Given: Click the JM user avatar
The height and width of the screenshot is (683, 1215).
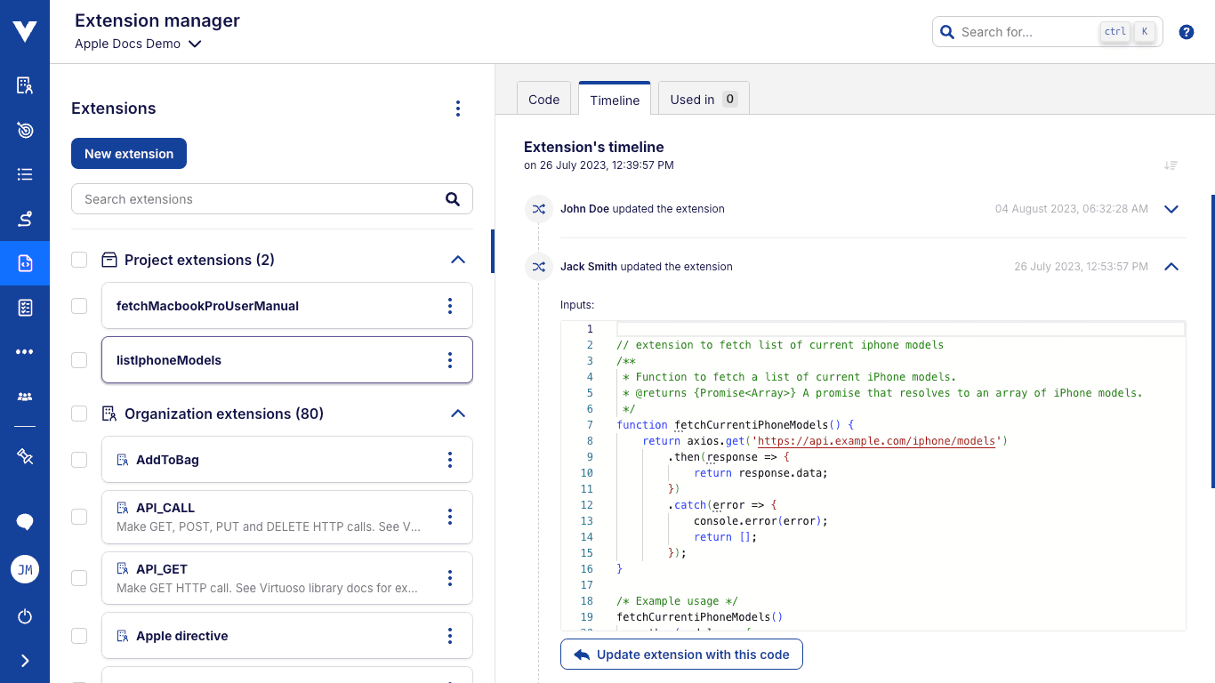Looking at the screenshot, I should (x=25, y=569).
